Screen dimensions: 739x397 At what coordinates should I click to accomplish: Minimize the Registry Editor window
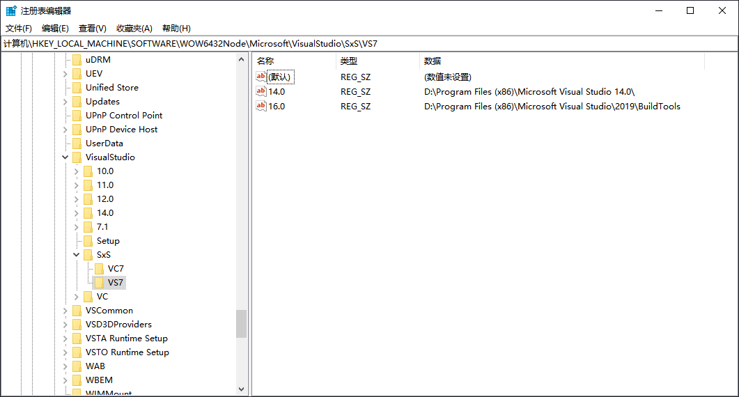click(659, 10)
